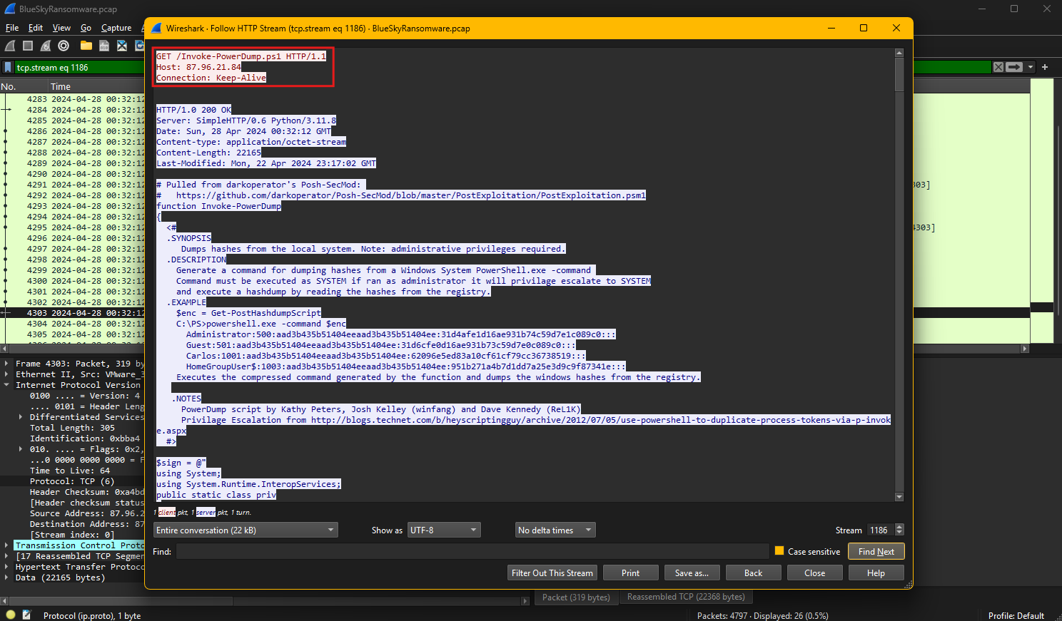The width and height of the screenshot is (1062, 621).
Task: Click the Stop capture square icon
Action: 28,46
